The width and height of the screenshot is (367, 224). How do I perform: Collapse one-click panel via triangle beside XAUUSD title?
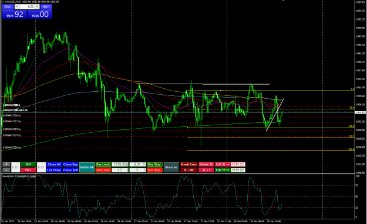coord(3,2)
